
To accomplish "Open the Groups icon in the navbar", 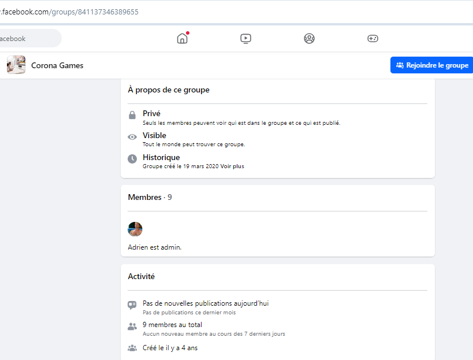I will (x=309, y=39).
